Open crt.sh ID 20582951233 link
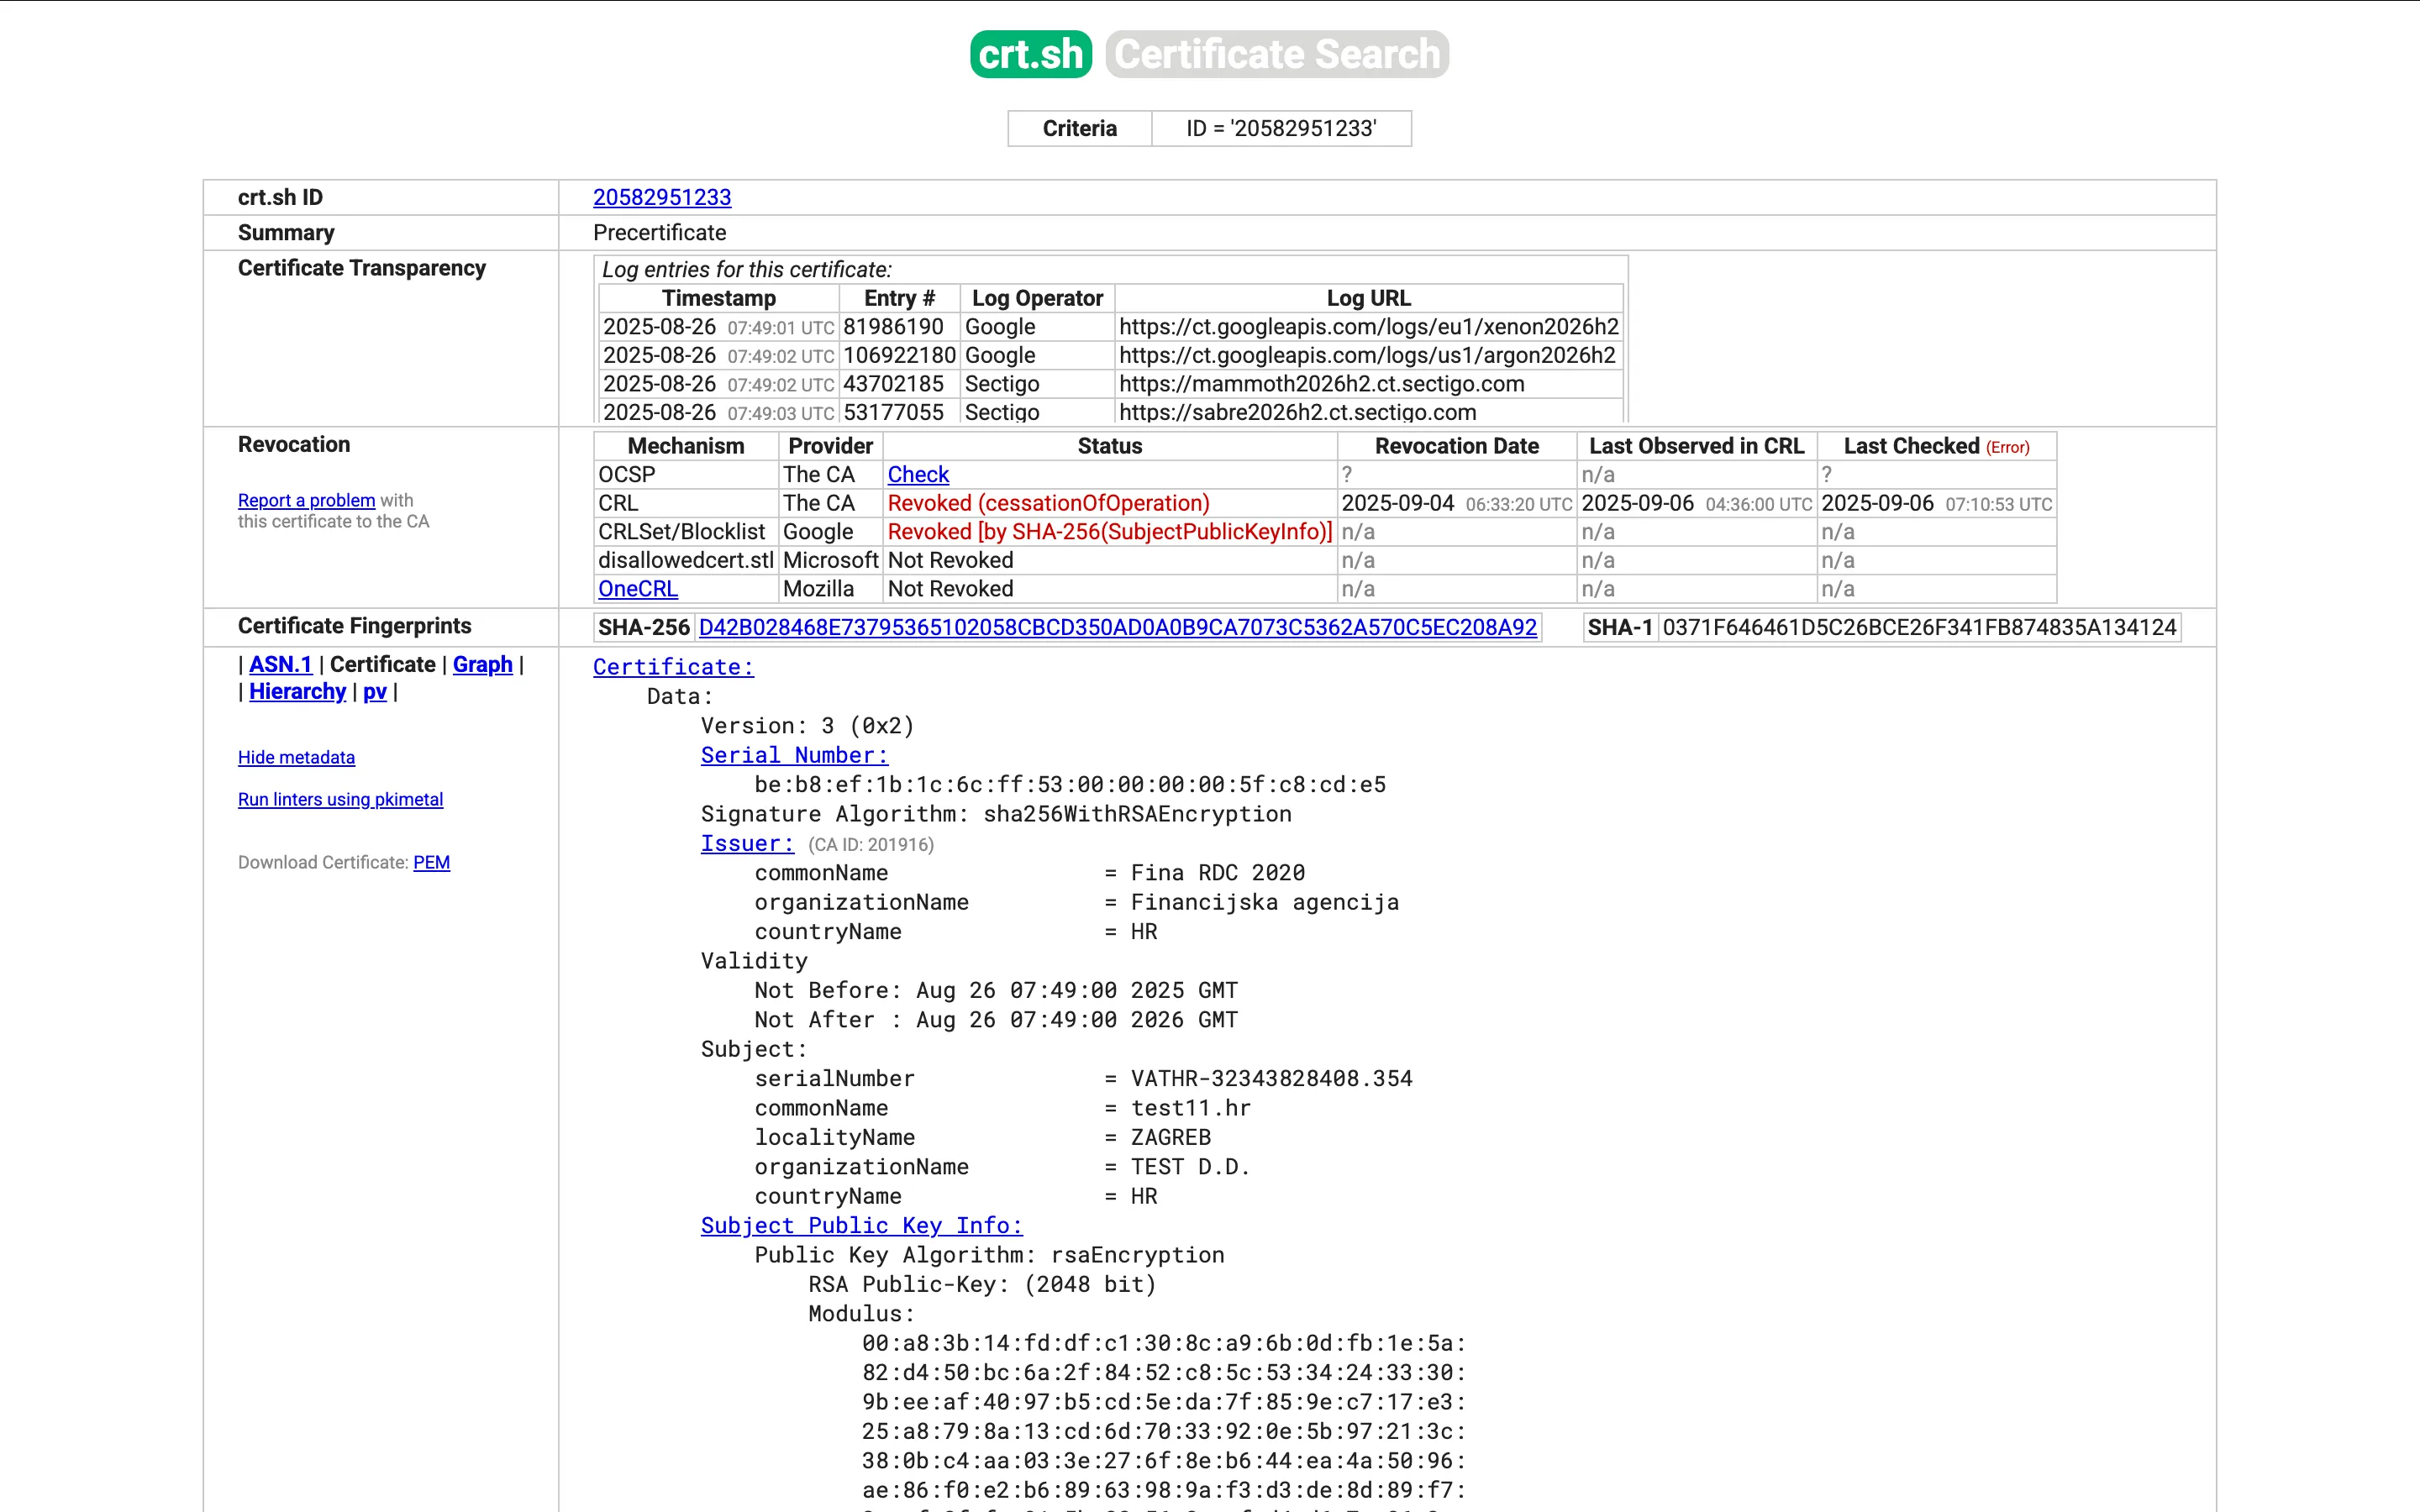 [661, 197]
